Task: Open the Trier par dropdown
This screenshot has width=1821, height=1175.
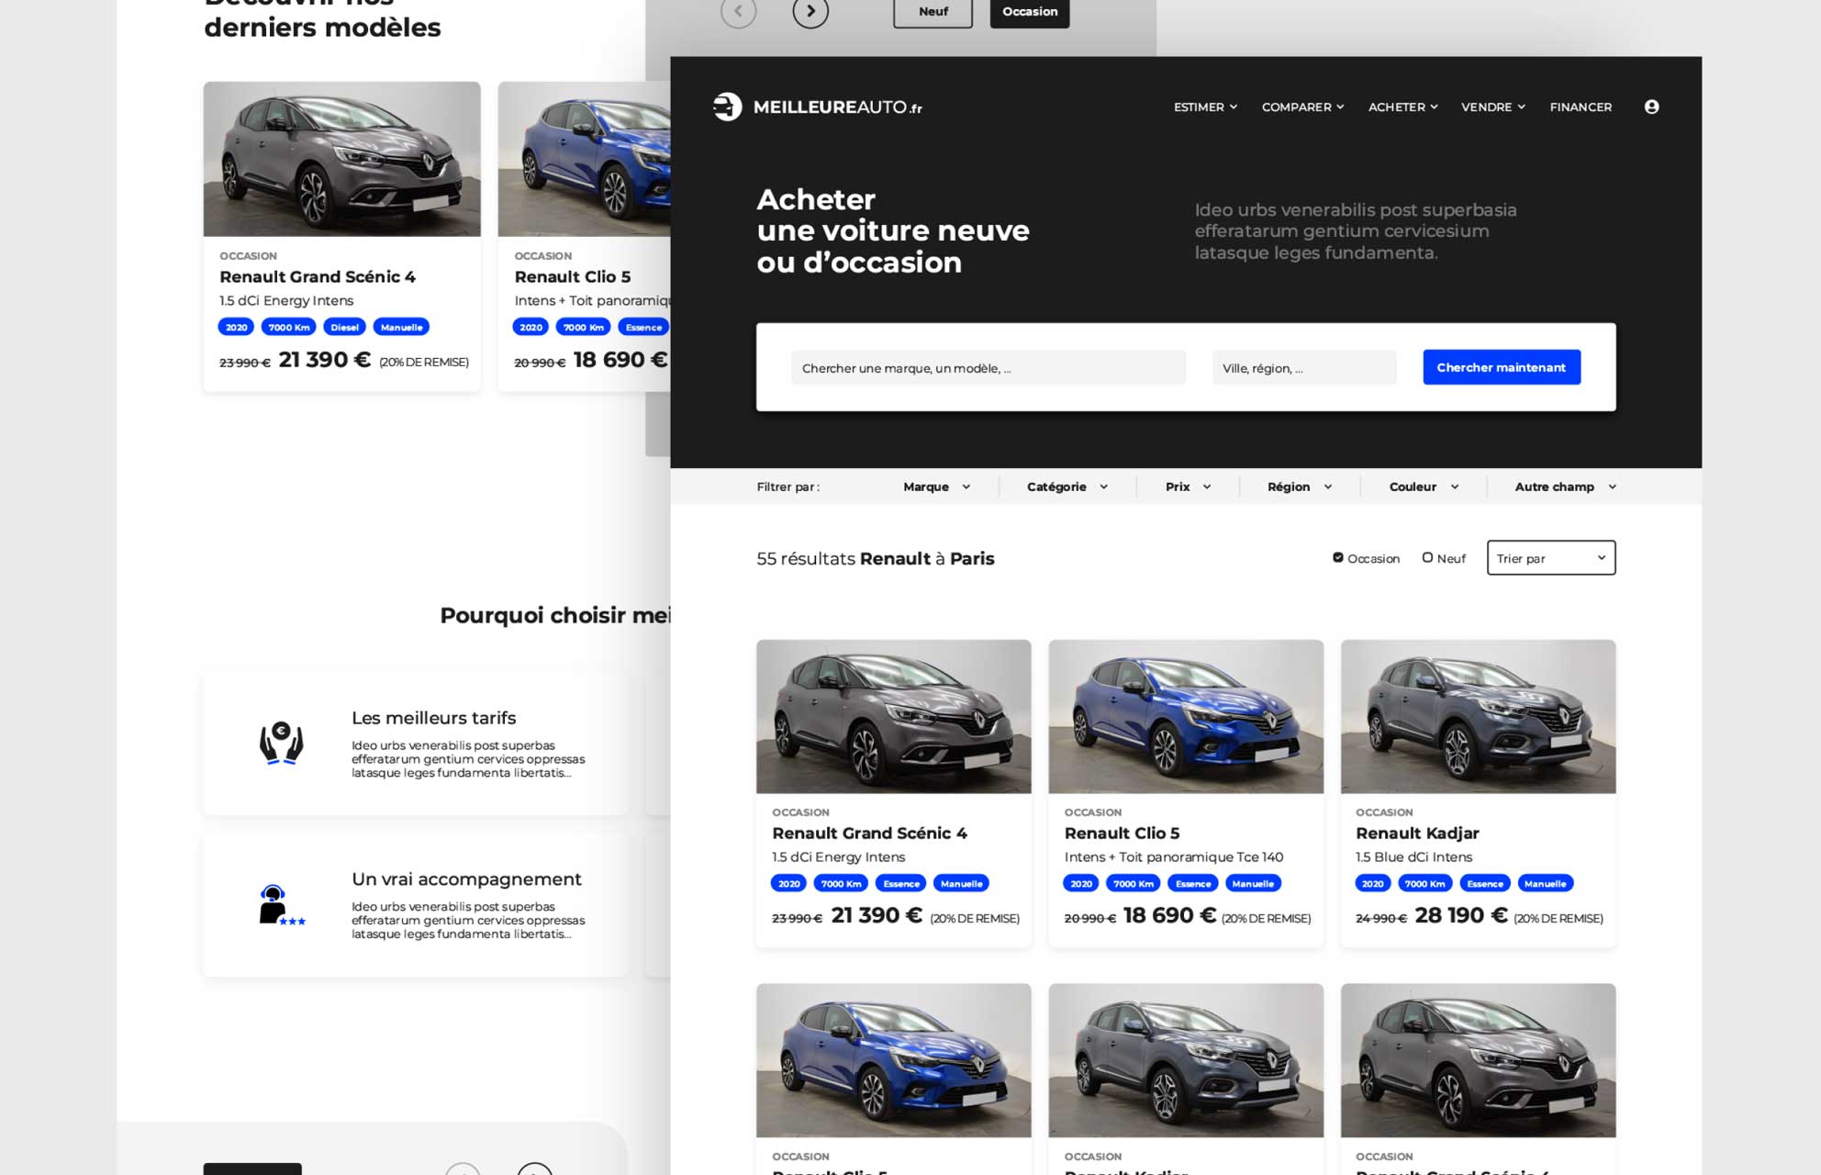Action: (x=1551, y=558)
